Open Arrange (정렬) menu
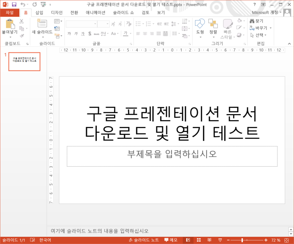 213,28
